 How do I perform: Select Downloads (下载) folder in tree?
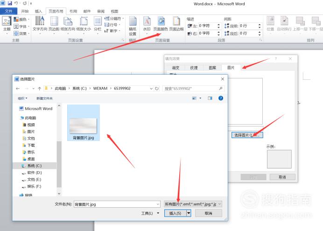coord(29,145)
